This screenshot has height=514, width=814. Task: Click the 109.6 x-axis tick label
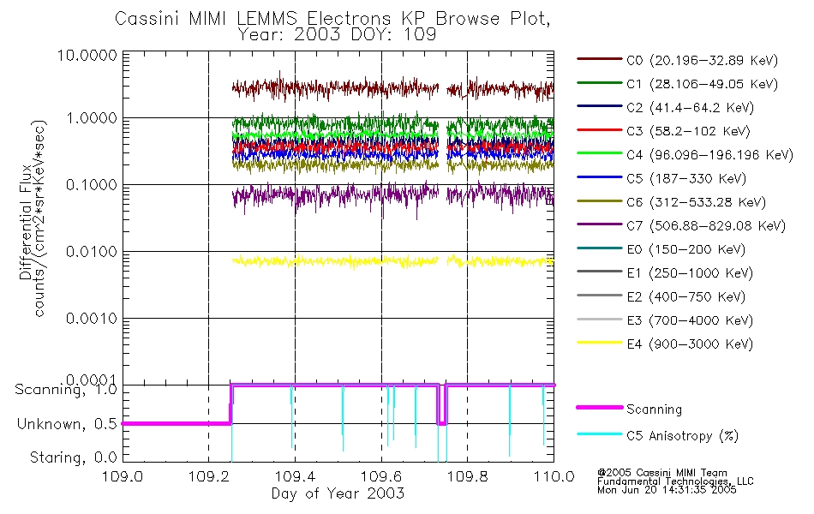click(381, 476)
